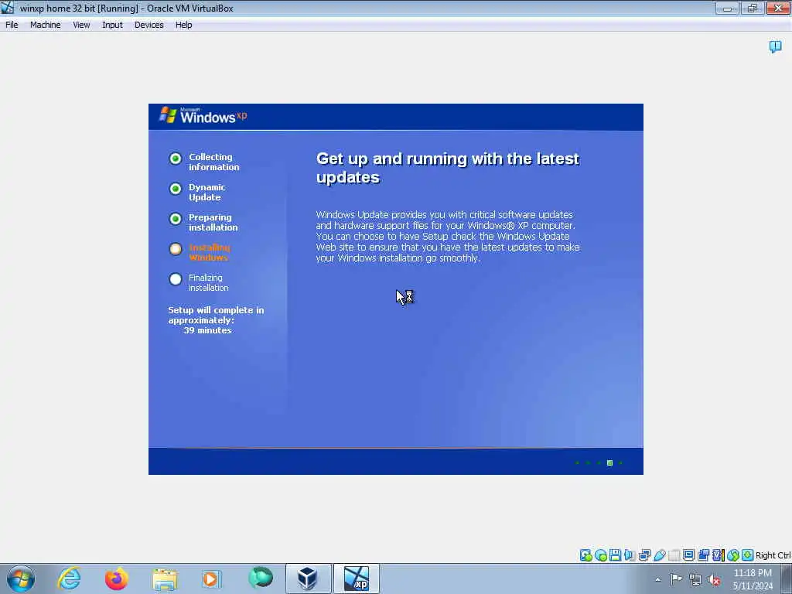Open the Windows Start menu
The height and width of the screenshot is (594, 792).
coord(21,579)
